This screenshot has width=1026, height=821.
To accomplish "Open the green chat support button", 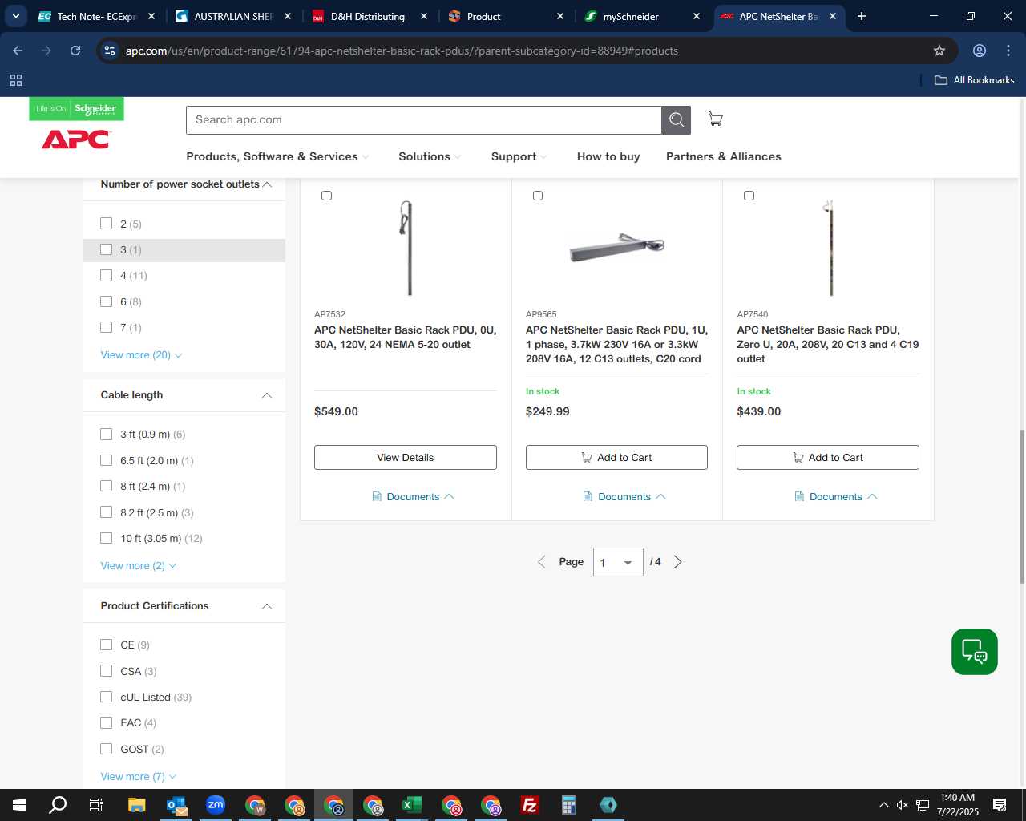I will coord(975,652).
